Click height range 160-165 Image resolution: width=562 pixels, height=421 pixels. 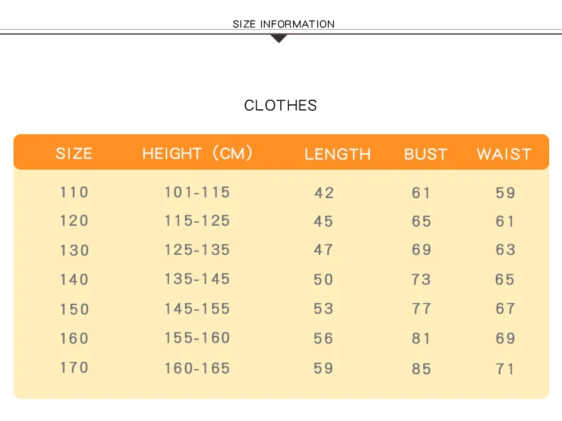pyautogui.click(x=197, y=368)
